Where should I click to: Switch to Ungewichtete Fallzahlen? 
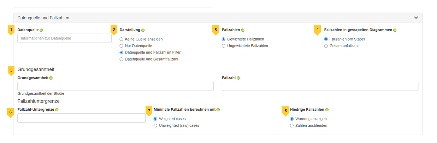(224, 46)
